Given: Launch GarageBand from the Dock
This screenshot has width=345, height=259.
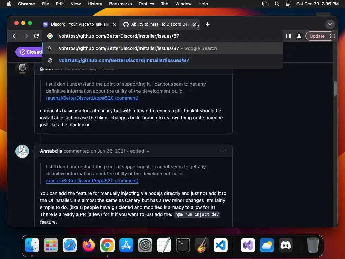Looking at the screenshot, I should pyautogui.click(x=202, y=245).
